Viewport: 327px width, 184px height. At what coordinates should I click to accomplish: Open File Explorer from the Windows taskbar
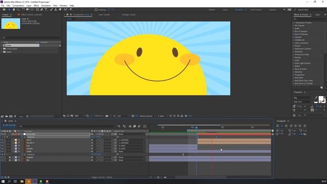point(22,181)
